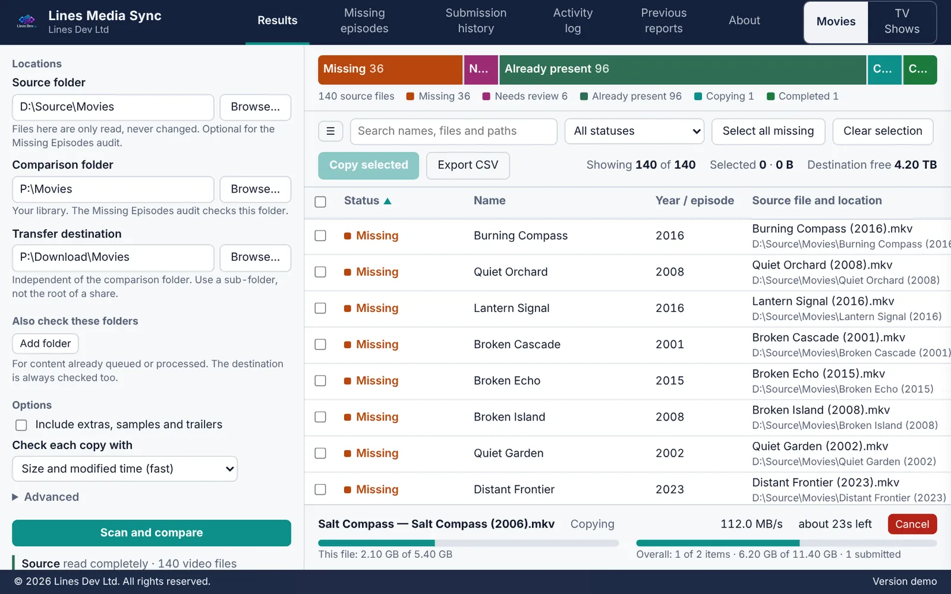The height and width of the screenshot is (594, 951).
Task: Tick the Distant Frontier row checkbox
Action: 320,489
